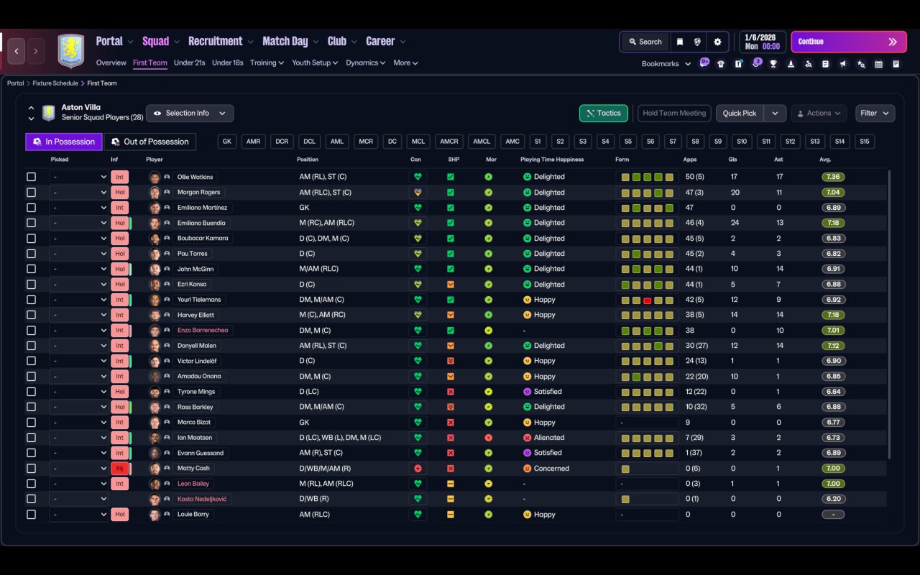Image resolution: width=920 pixels, height=575 pixels.
Task: Open the Picked dropdown for Ross Barkley
Action: click(x=79, y=407)
